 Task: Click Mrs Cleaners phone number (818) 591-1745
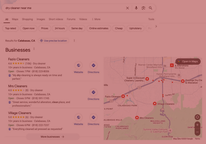(x=40, y=98)
